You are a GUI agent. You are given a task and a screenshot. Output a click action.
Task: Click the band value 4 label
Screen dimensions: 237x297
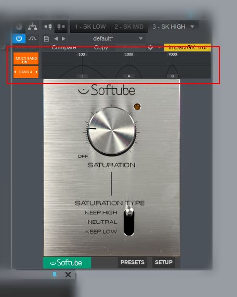129,76
